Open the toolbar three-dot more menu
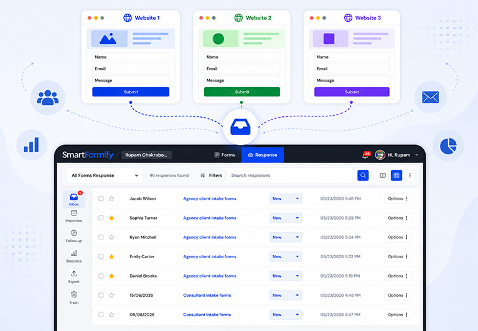Image resolution: width=478 pixels, height=331 pixels. click(x=410, y=175)
